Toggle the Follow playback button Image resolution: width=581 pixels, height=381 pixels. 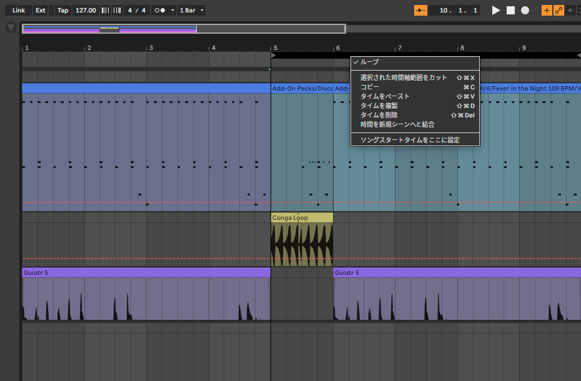[421, 11]
